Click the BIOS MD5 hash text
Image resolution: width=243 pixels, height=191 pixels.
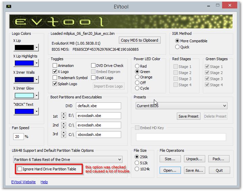point(106,49)
